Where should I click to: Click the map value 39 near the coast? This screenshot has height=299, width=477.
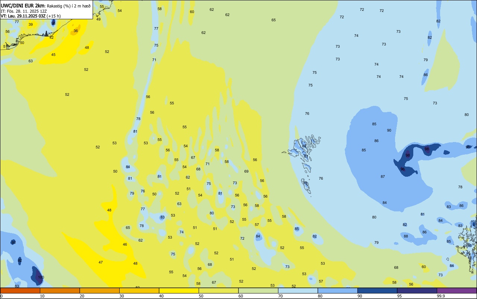point(31,25)
